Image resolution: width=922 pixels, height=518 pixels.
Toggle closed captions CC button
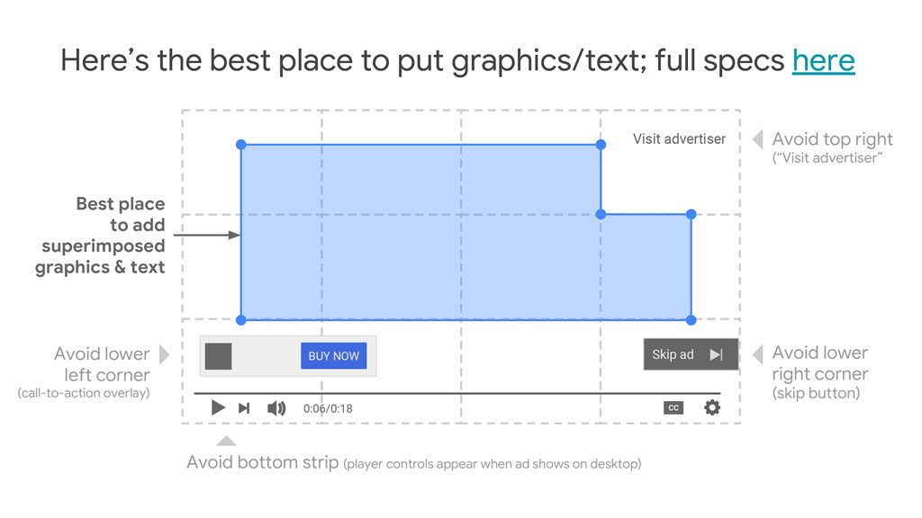click(673, 407)
